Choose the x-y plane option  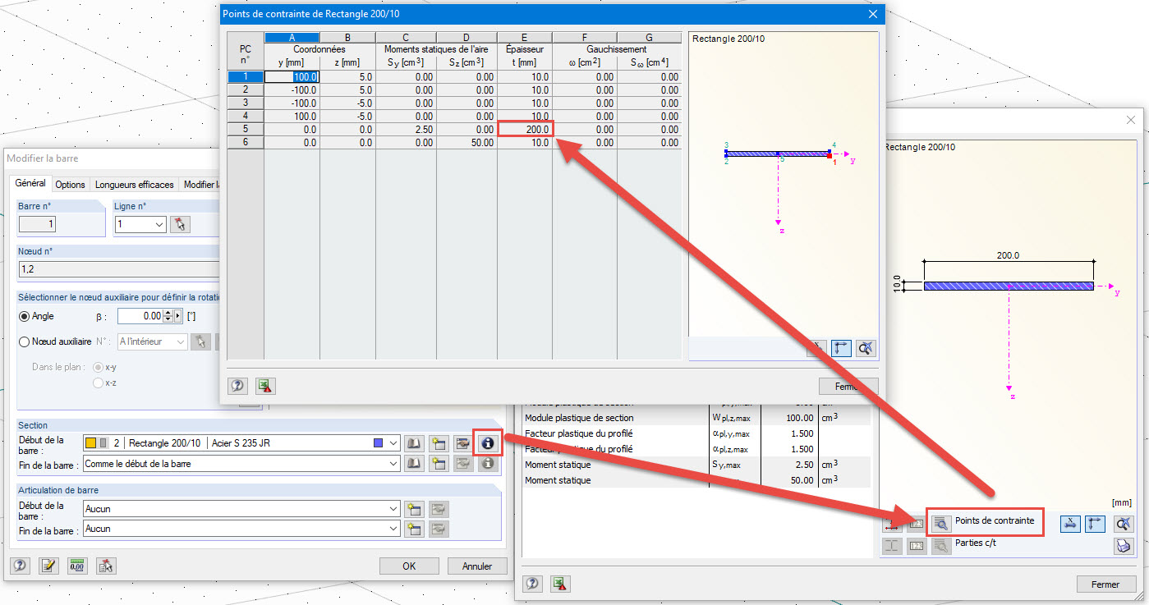[99, 368]
